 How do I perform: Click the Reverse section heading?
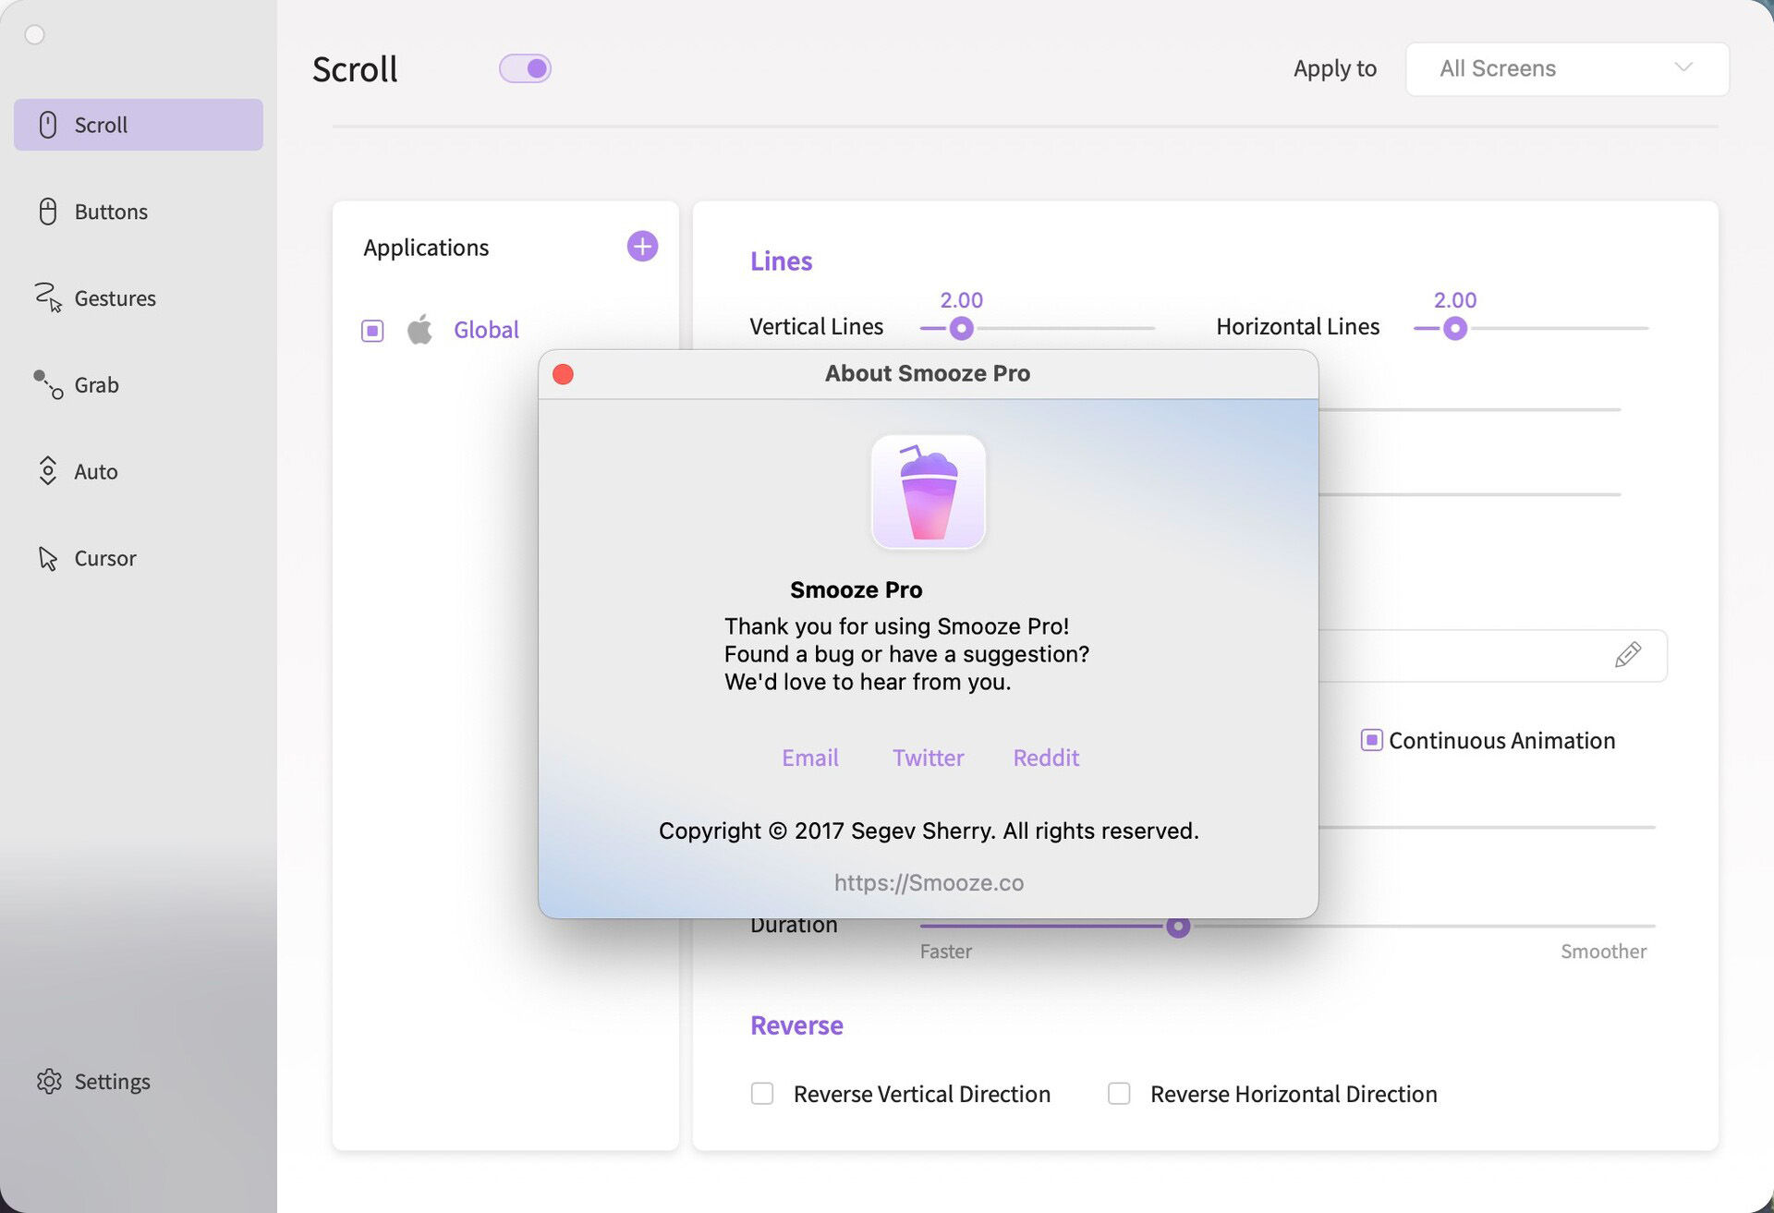(796, 1025)
